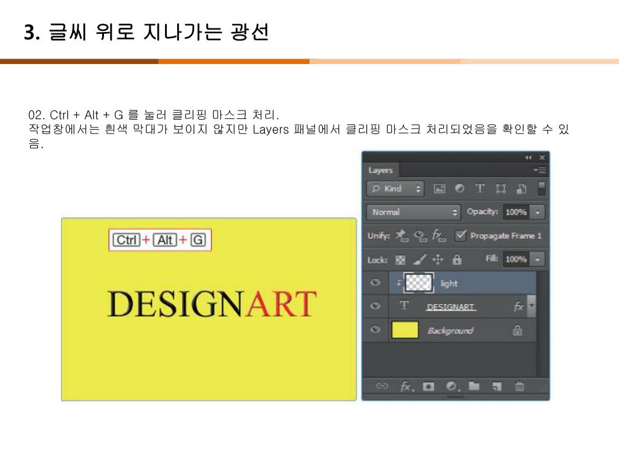619x464 pixels.
Task: Filter layers by smart object icon
Action: pos(521,188)
